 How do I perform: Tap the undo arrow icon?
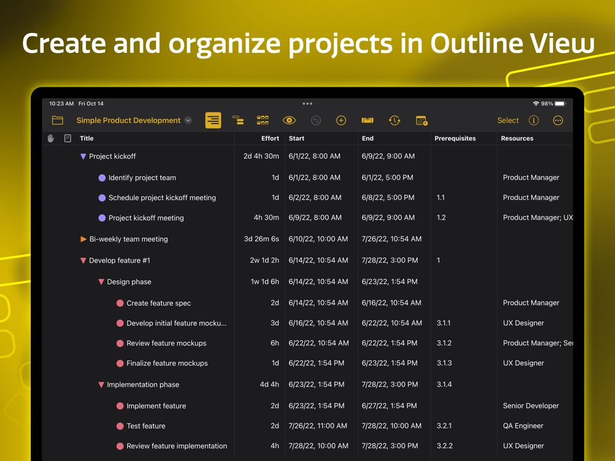pyautogui.click(x=315, y=120)
